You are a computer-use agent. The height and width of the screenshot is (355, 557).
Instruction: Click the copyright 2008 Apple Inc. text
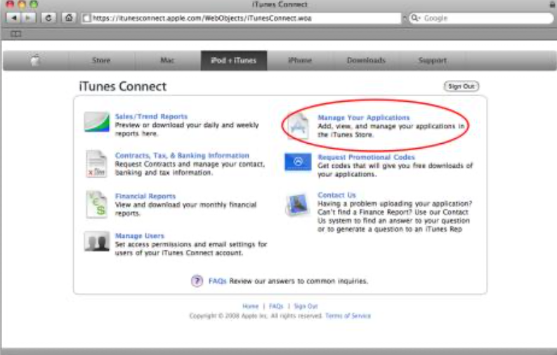point(256,316)
